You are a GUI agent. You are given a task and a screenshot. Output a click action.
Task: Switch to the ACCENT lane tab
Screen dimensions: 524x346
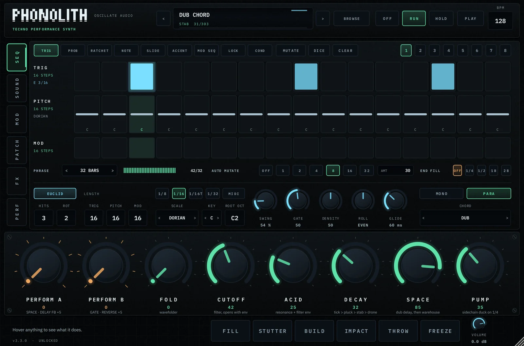pos(180,50)
